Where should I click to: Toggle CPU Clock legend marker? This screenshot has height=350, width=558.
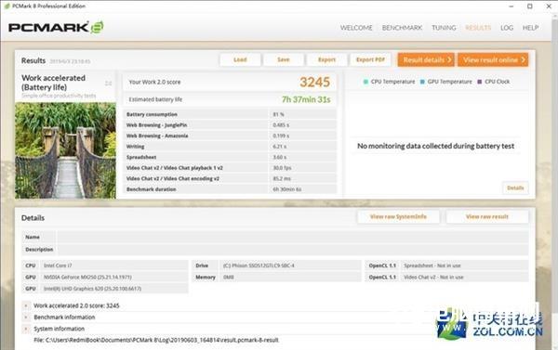tap(479, 82)
